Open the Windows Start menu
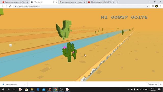This screenshot has height=92, width=163. pos(3,89)
